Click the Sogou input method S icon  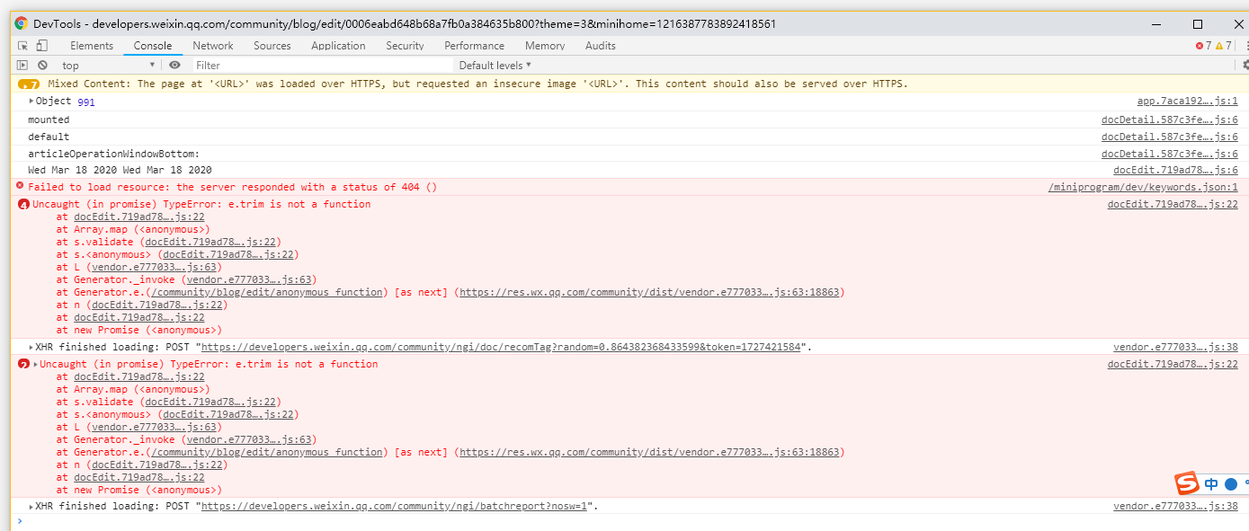point(1188,483)
